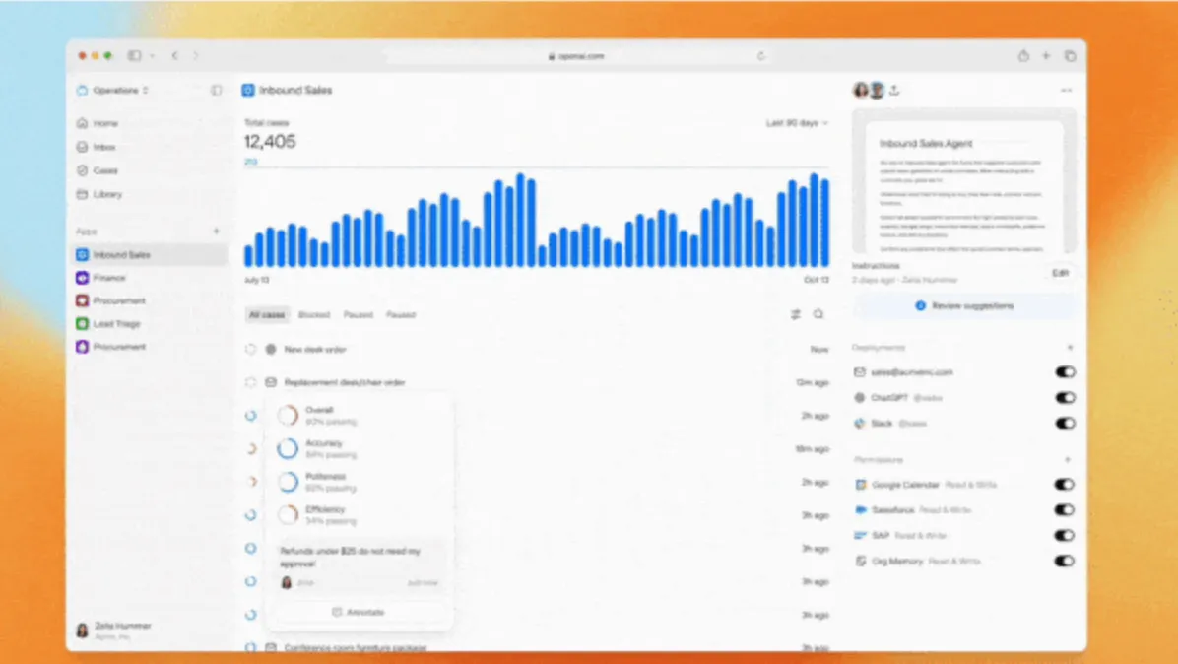
Task: Toggle the Safari sidebar button
Action: tap(135, 55)
